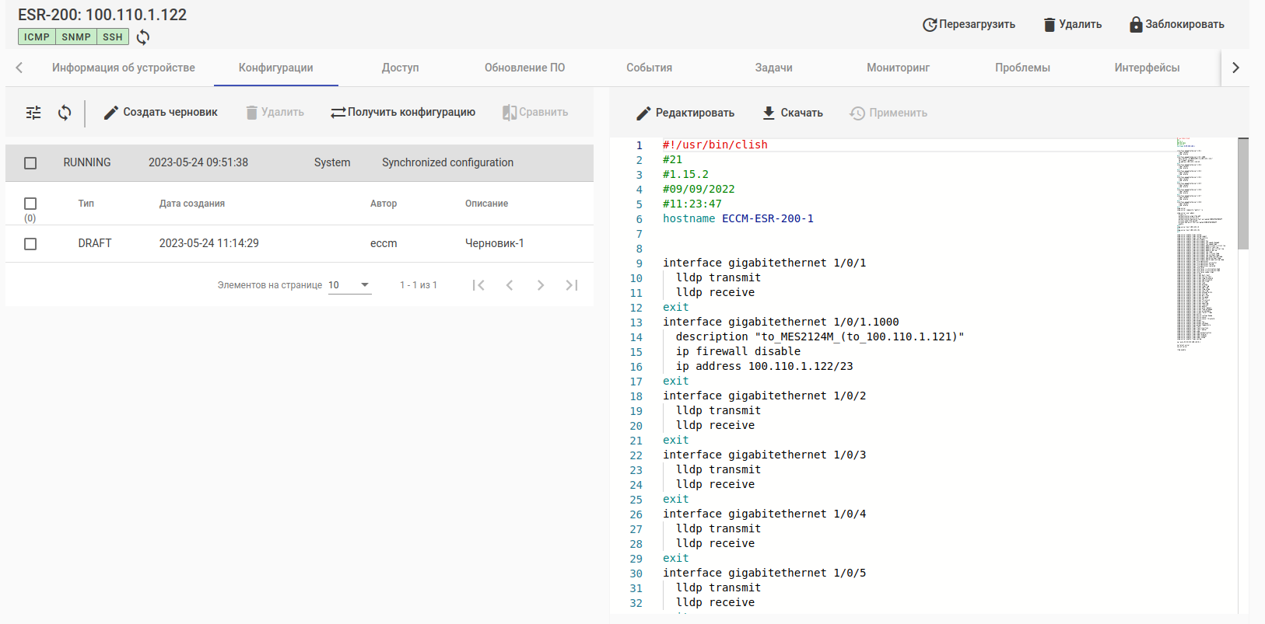Screen dimensions: 1265x624
Task: Refresh the configurations list
Action: tap(65, 113)
